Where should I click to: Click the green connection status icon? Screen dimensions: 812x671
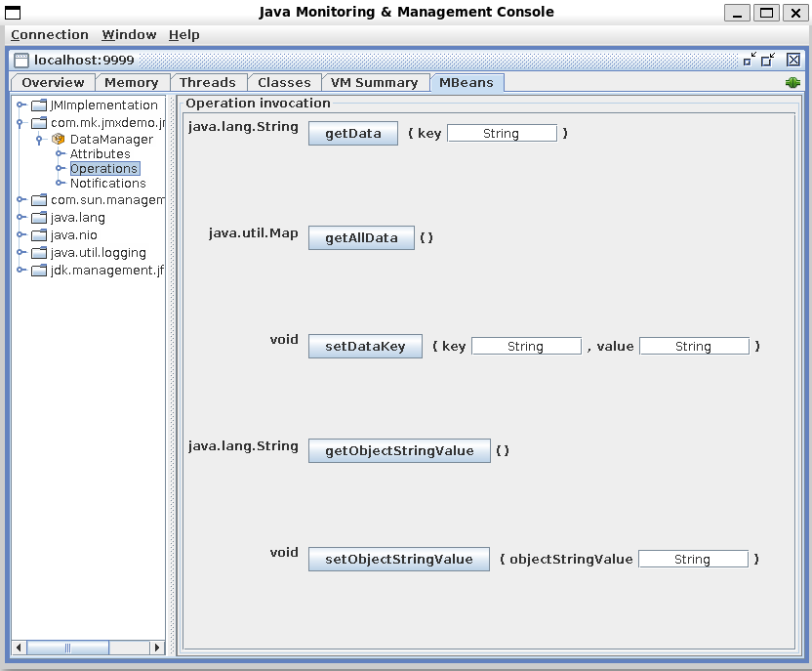coord(792,83)
